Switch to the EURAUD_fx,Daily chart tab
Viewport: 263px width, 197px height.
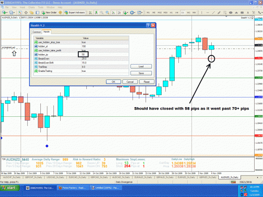(143, 177)
